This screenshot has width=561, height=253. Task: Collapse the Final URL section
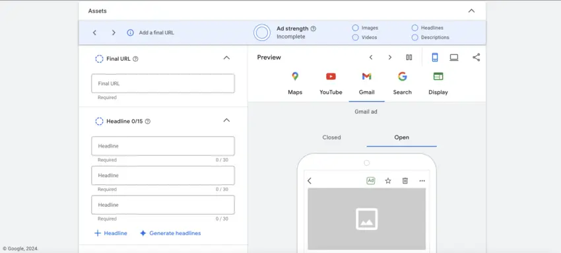[226, 57]
